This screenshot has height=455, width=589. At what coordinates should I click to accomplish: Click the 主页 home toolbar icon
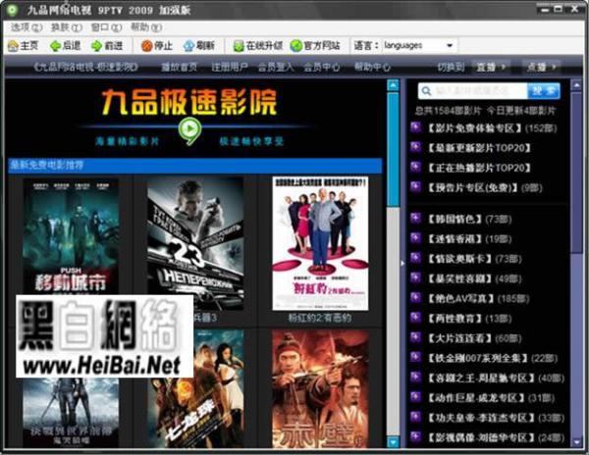pyautogui.click(x=13, y=46)
